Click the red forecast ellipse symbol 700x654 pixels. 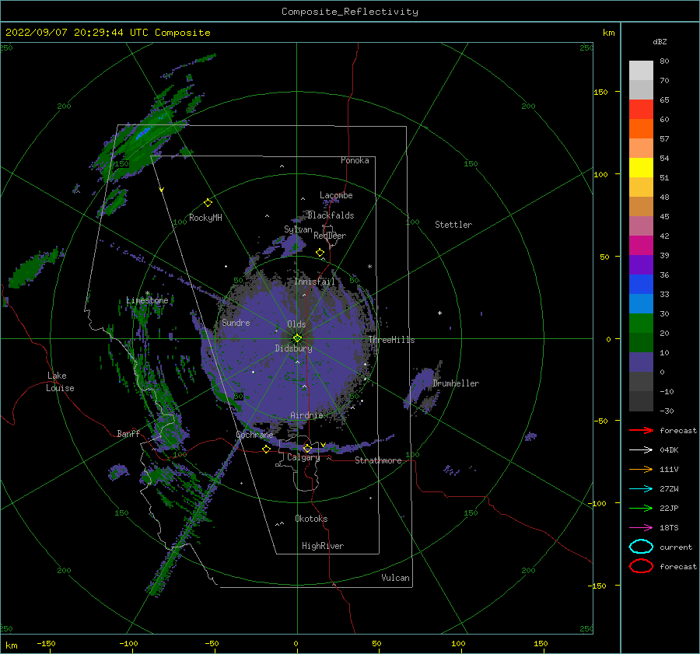[x=641, y=566]
